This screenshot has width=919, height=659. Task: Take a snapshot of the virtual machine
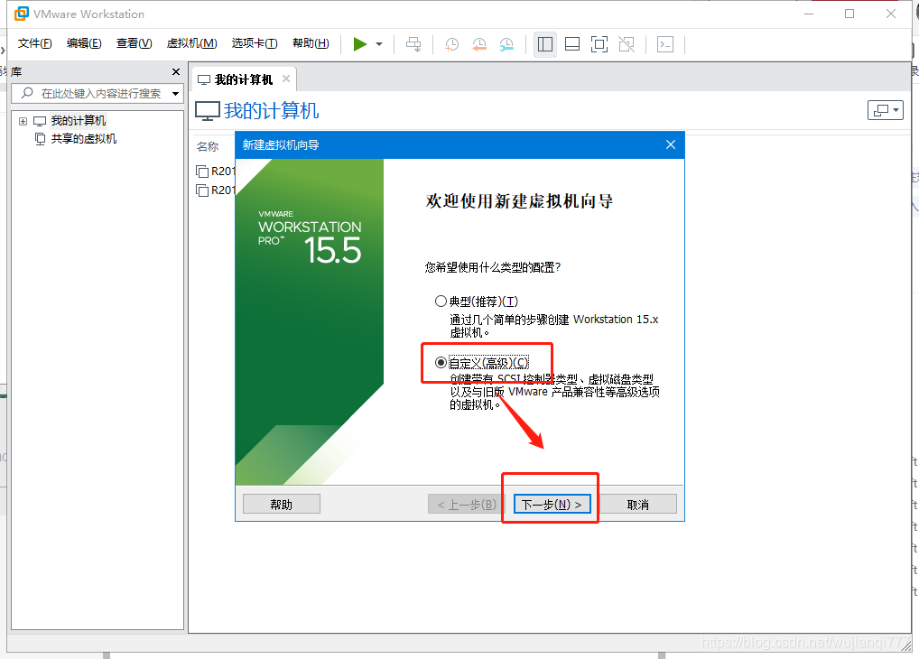[451, 43]
